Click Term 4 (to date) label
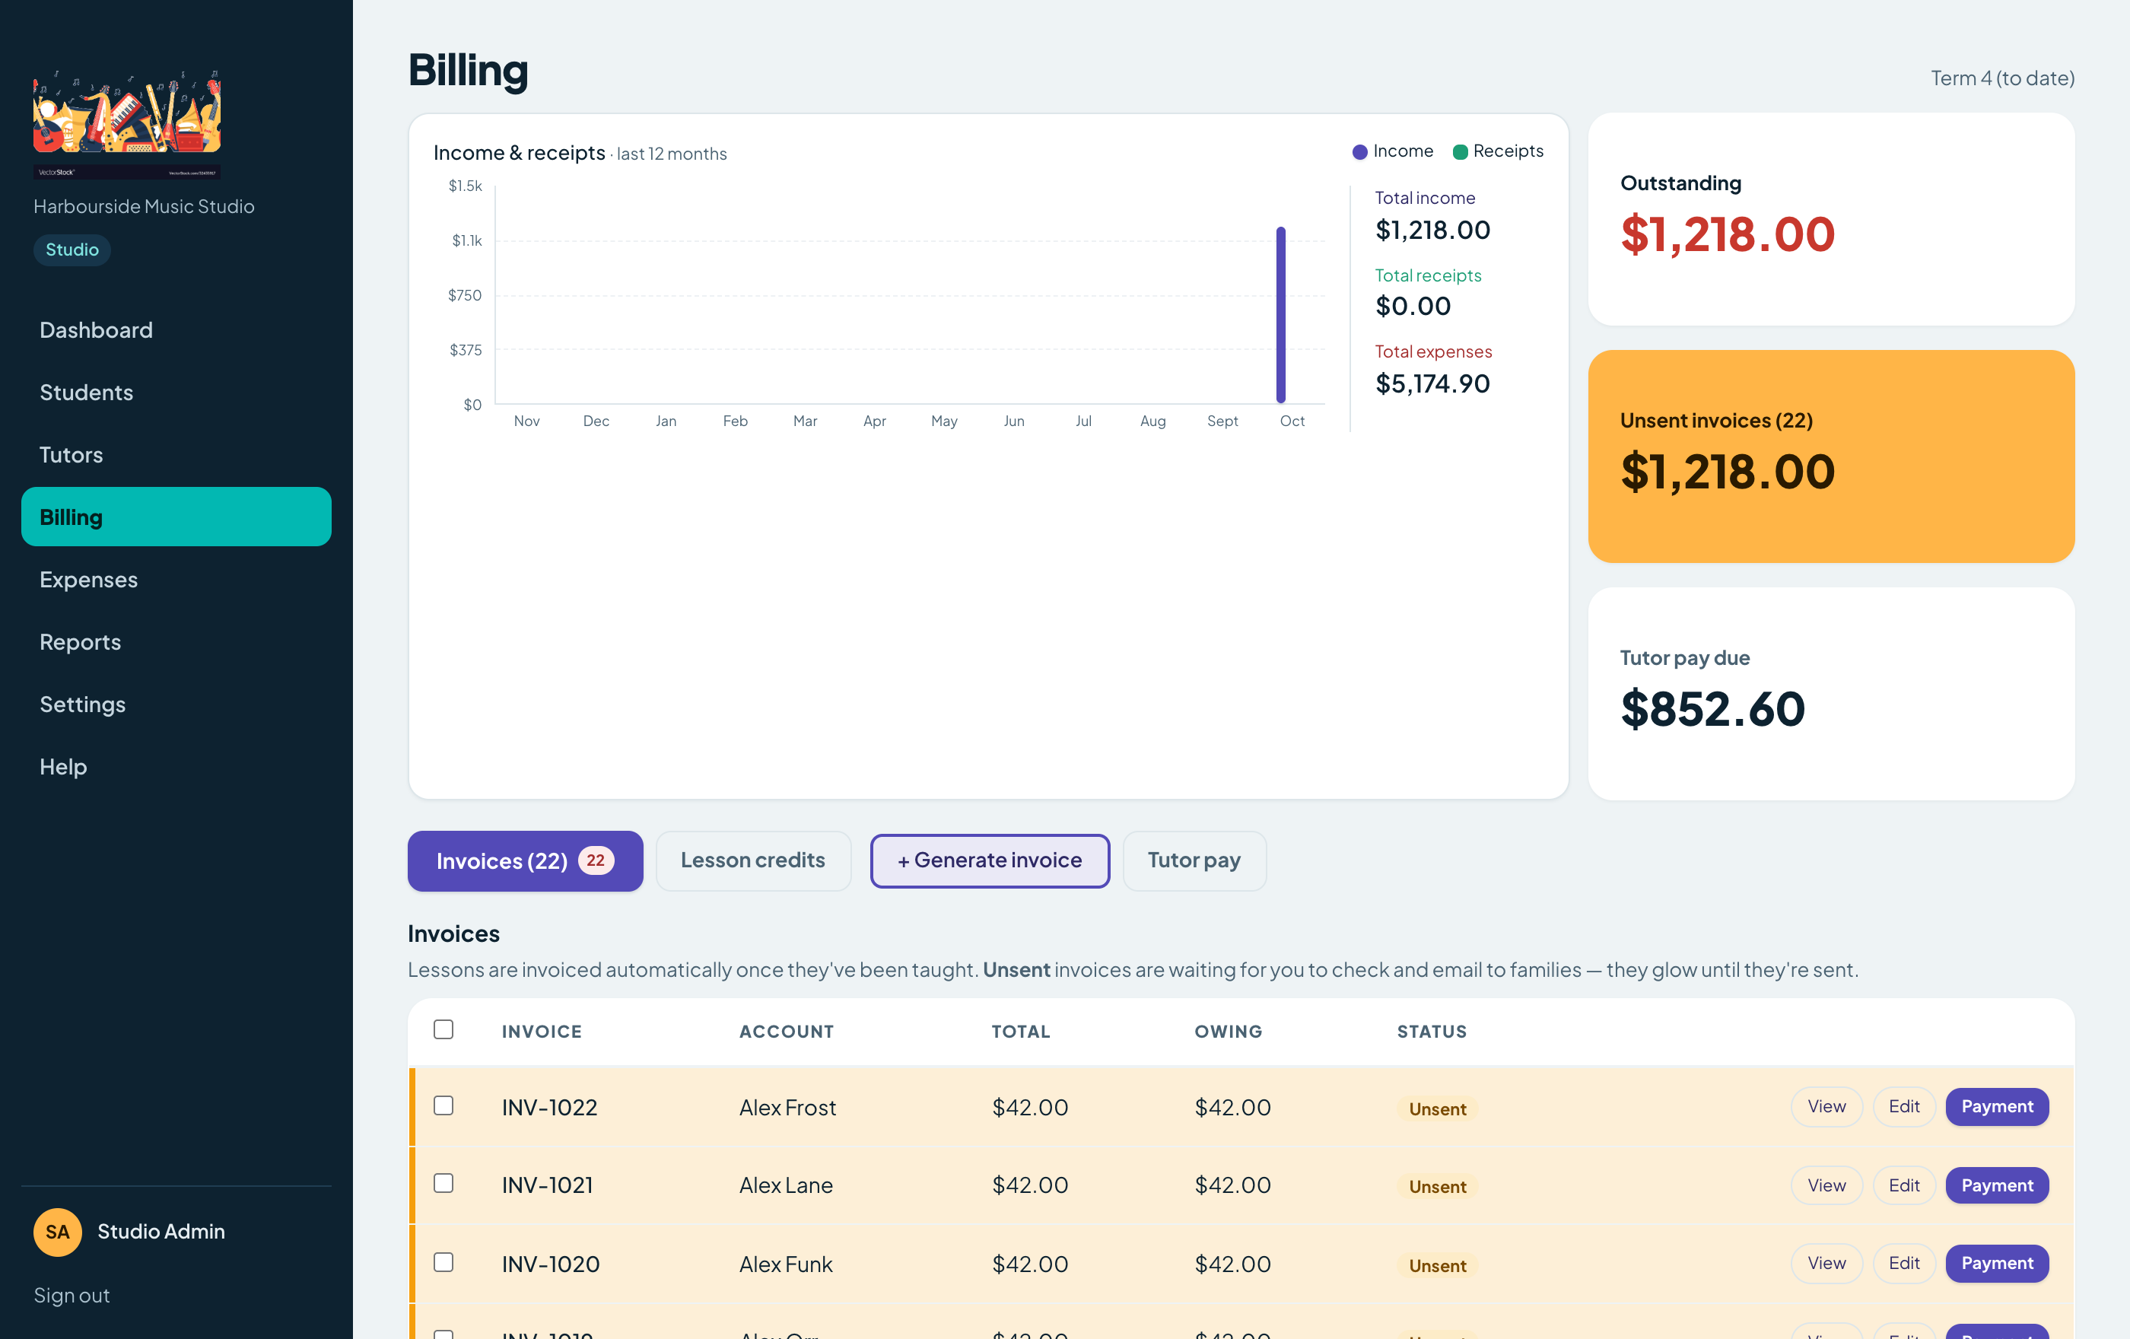 [2001, 78]
